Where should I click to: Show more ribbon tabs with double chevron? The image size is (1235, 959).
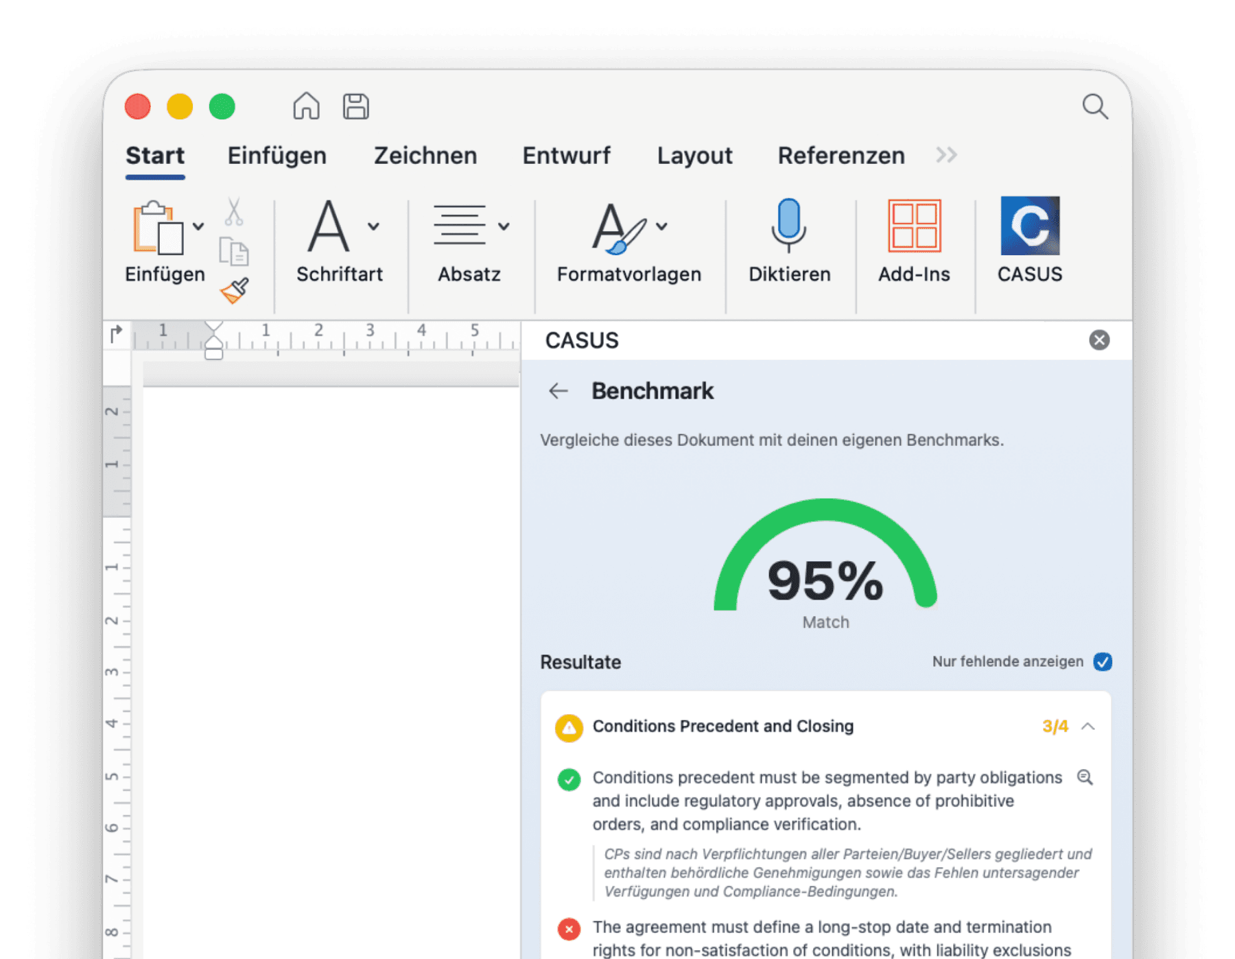[x=946, y=155]
